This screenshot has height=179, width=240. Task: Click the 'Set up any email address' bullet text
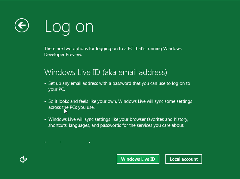point(119,86)
